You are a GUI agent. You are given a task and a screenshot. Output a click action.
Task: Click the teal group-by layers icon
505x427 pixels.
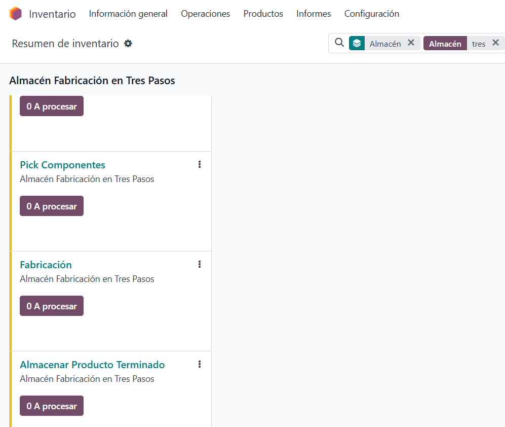pos(357,43)
